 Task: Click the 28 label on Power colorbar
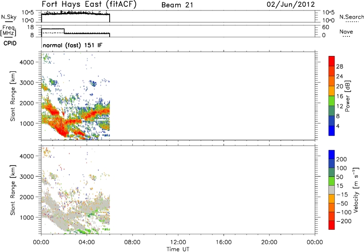click(x=339, y=66)
